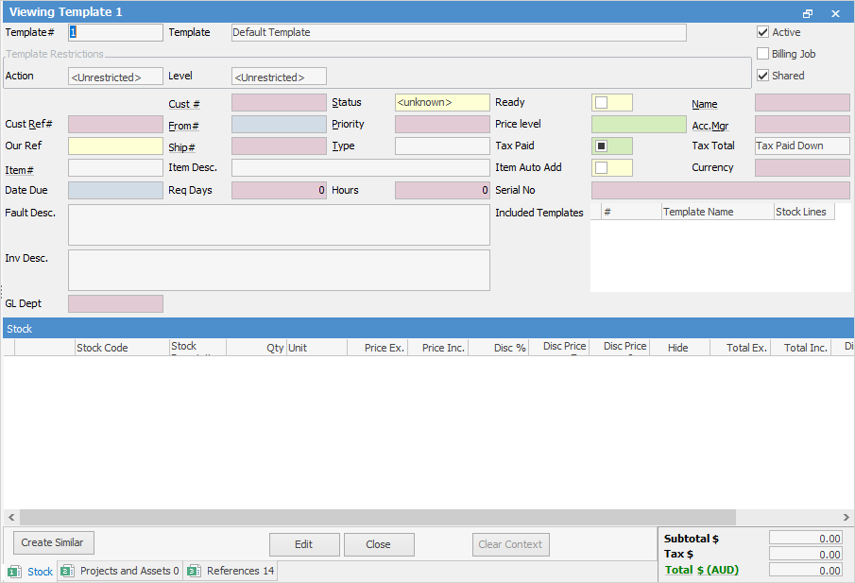Uncheck the Shared checkbox

tap(763, 76)
